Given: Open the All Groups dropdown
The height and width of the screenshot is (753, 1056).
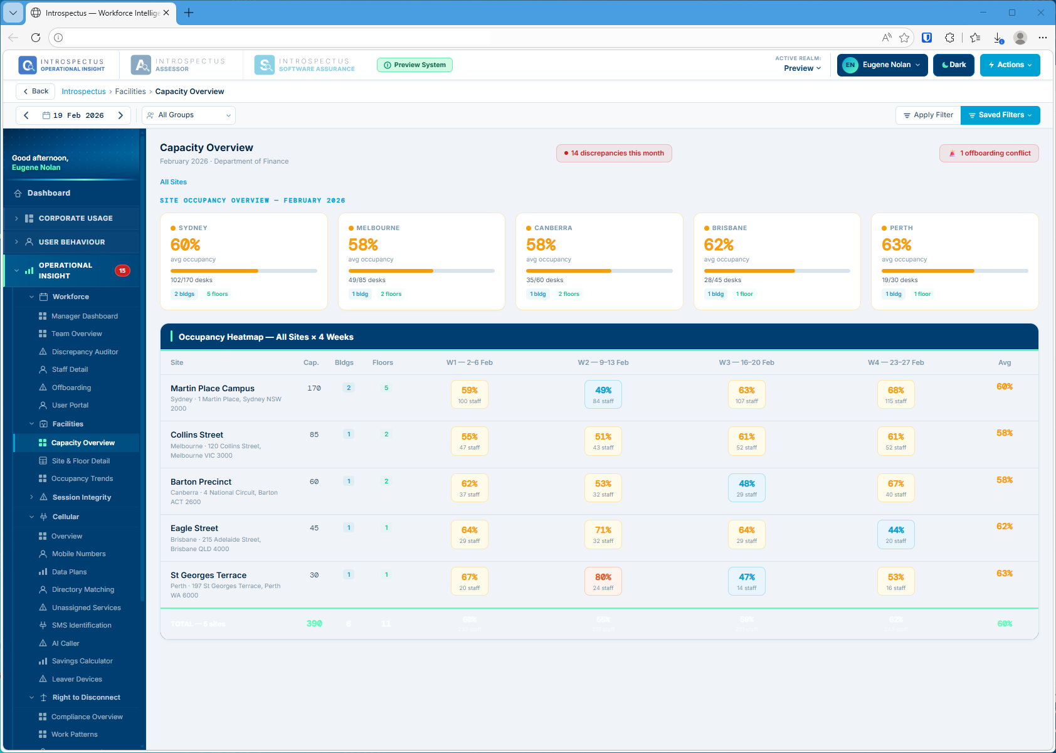Looking at the screenshot, I should point(188,115).
